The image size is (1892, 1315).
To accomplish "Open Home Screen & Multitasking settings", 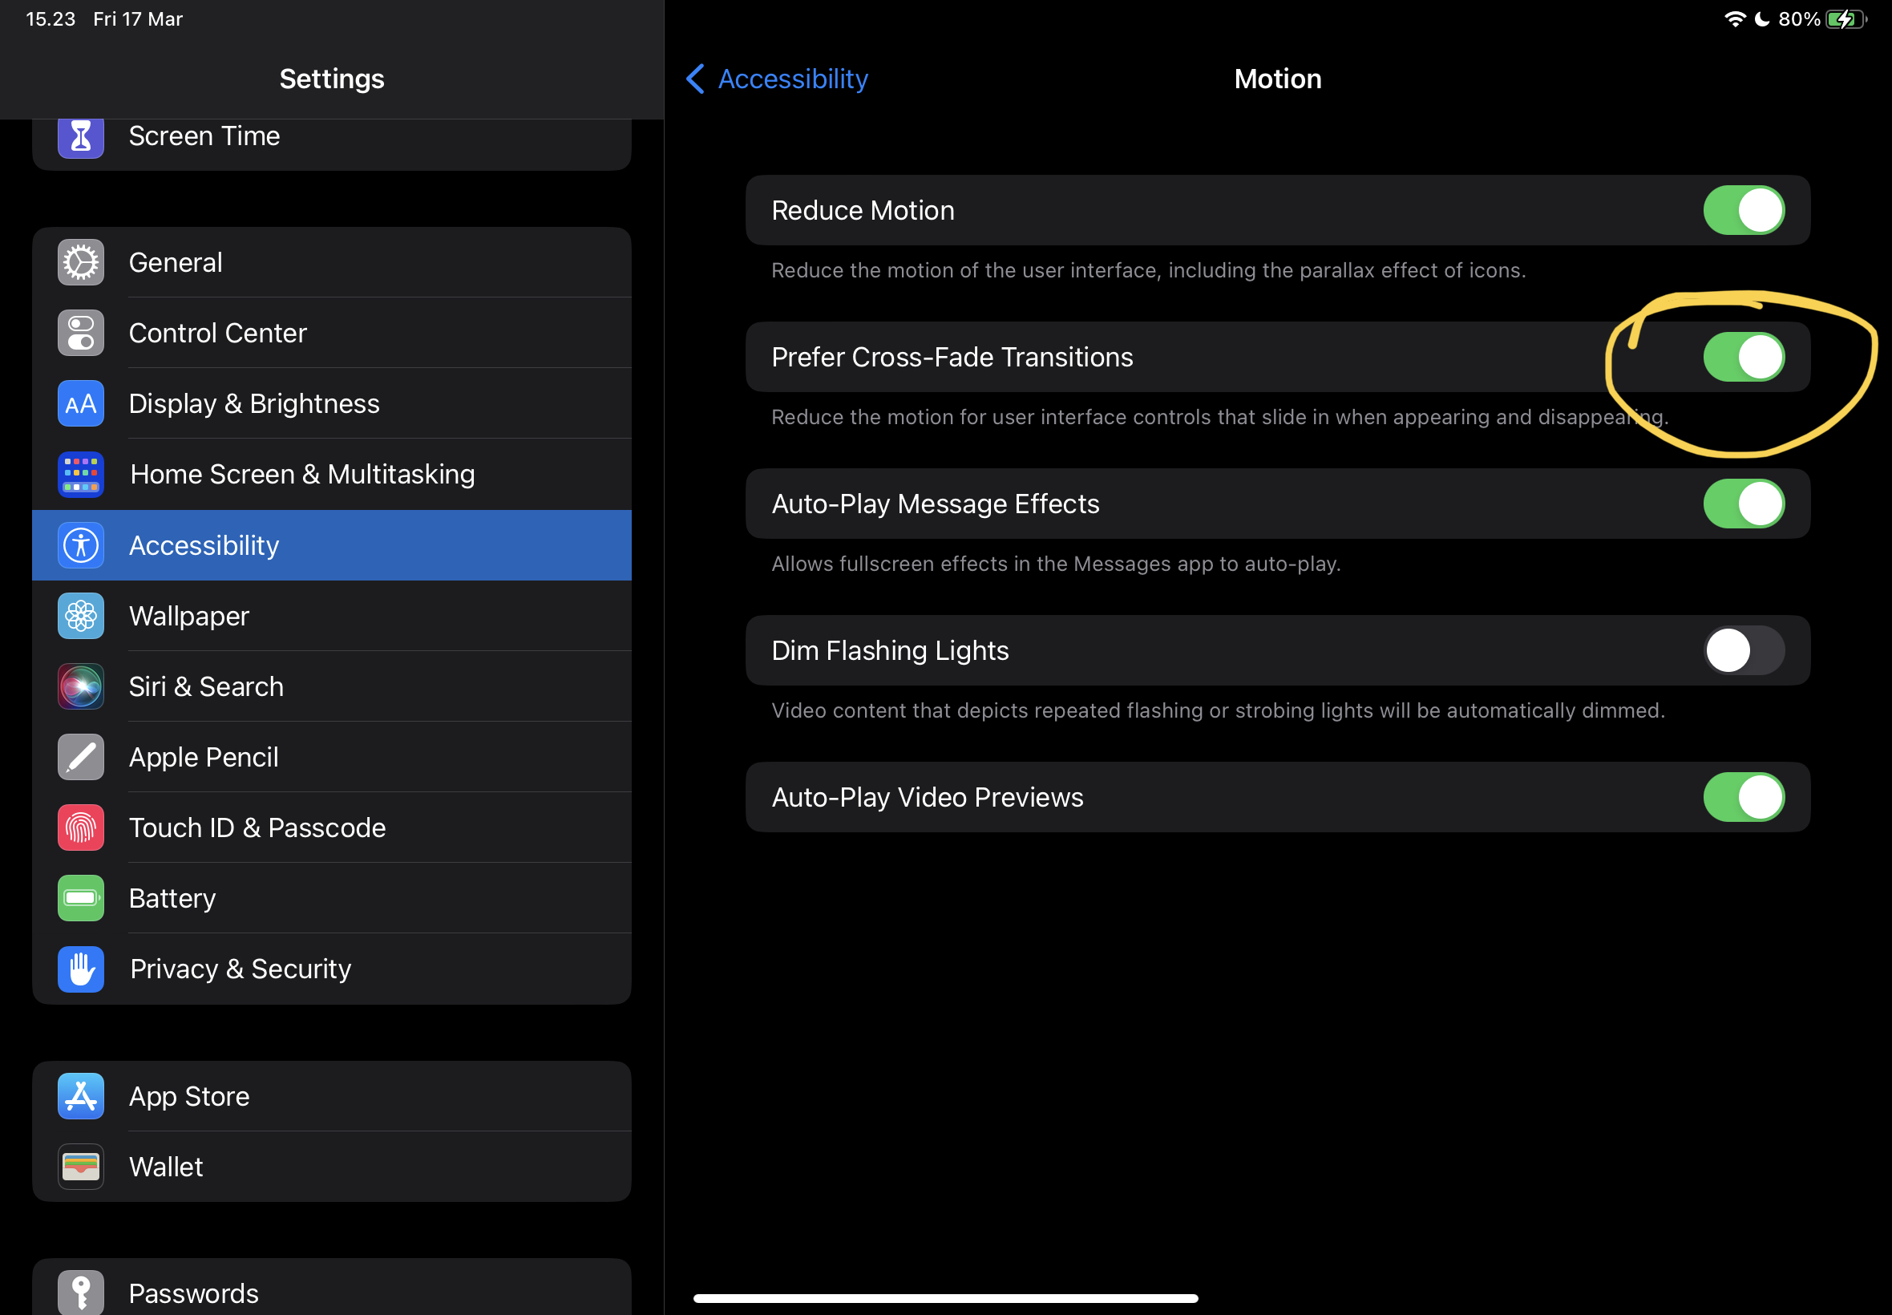I will [301, 475].
